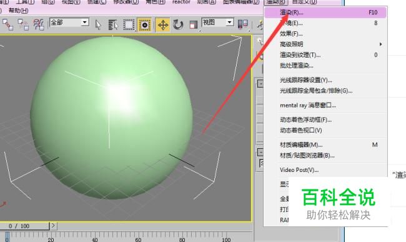Open 环境(E)... environment settings

point(325,23)
